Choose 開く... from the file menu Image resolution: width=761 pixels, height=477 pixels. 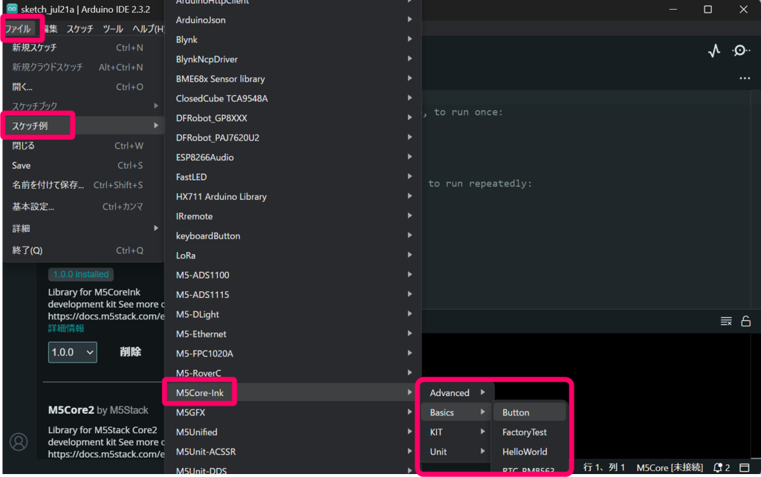[x=83, y=87]
